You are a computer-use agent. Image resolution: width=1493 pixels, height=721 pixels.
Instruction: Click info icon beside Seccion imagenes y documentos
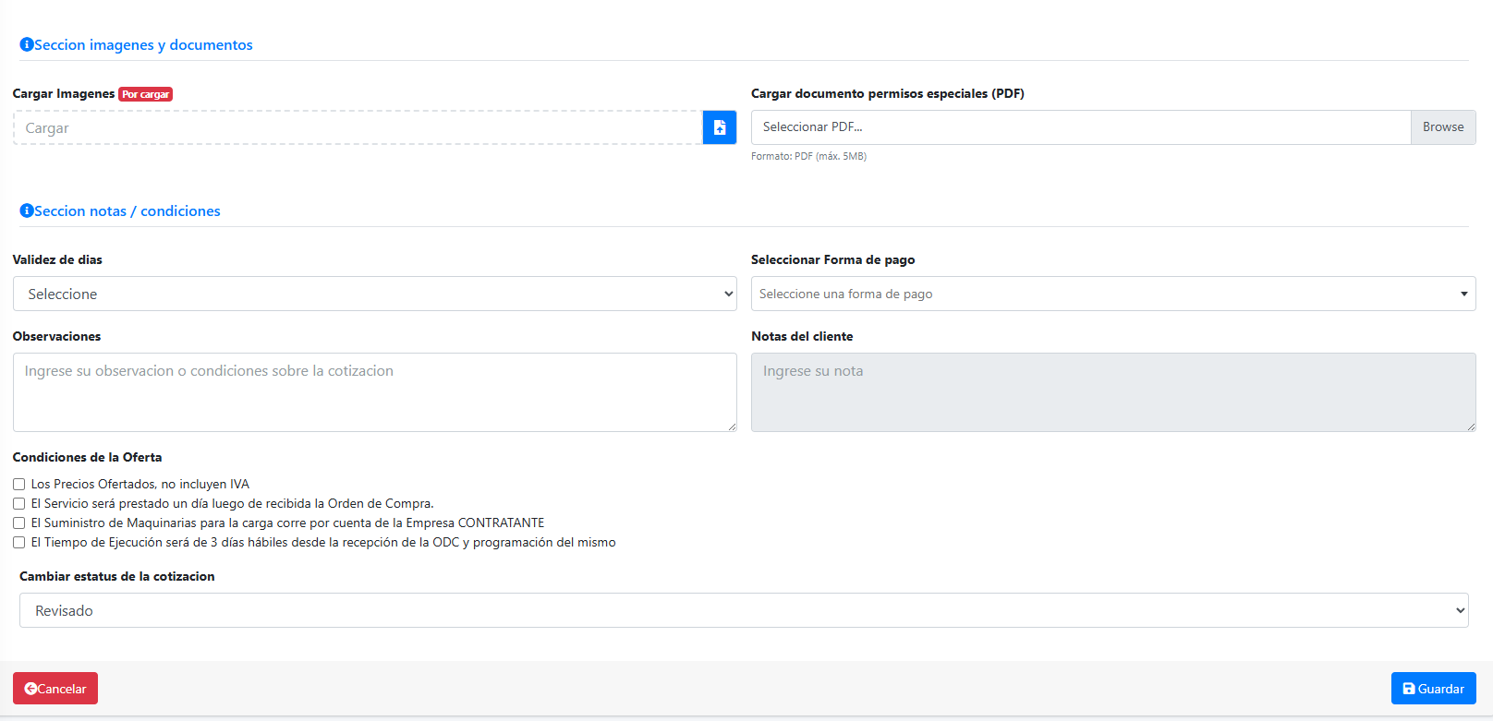[x=27, y=44]
